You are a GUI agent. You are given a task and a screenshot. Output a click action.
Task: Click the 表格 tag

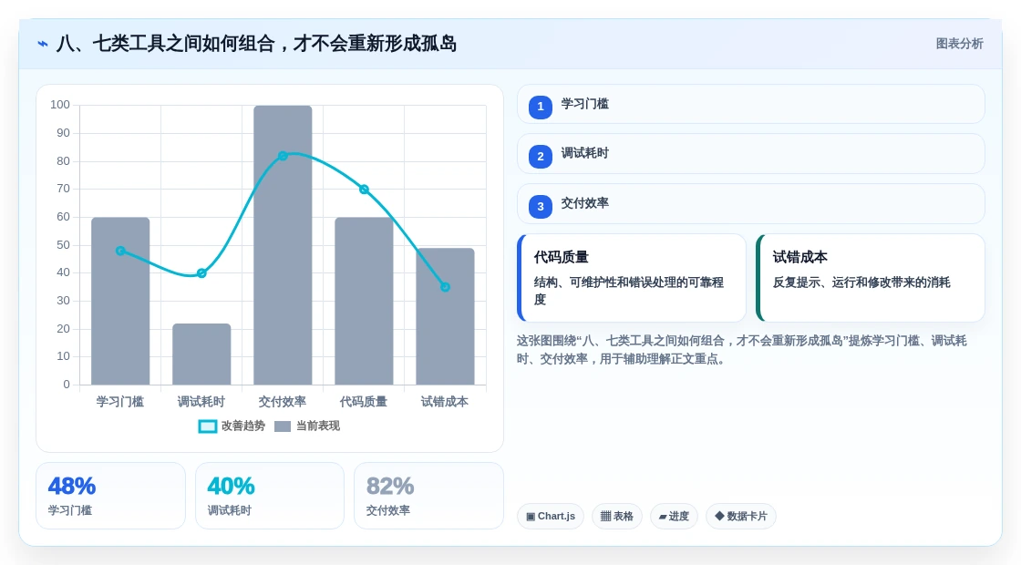(616, 516)
